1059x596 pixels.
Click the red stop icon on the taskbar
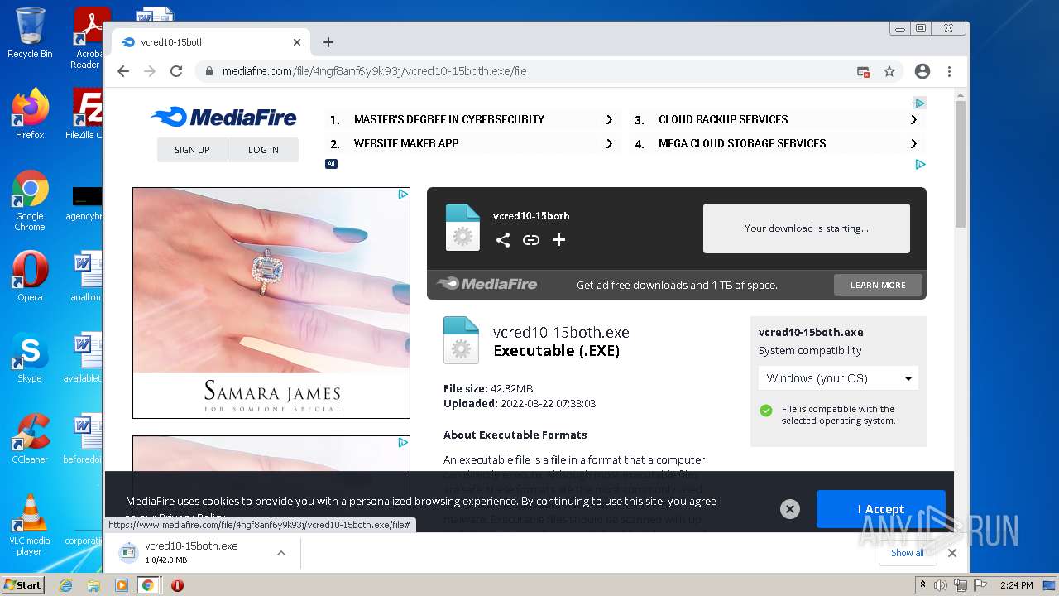coord(177,585)
